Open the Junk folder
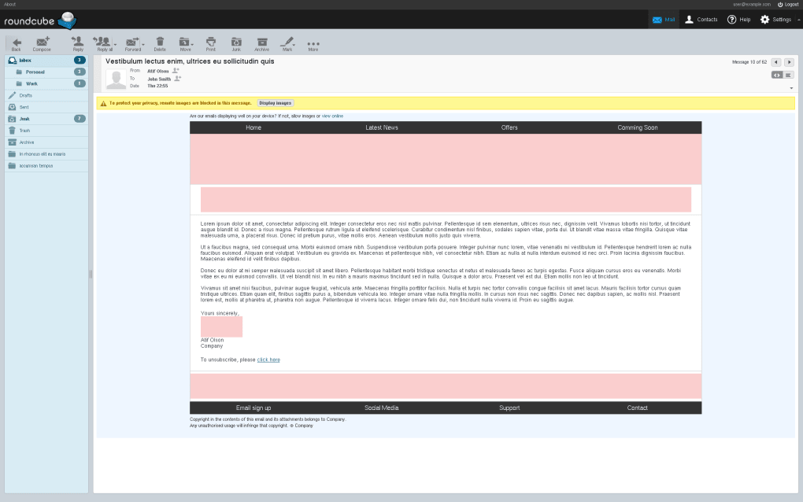 click(x=24, y=119)
